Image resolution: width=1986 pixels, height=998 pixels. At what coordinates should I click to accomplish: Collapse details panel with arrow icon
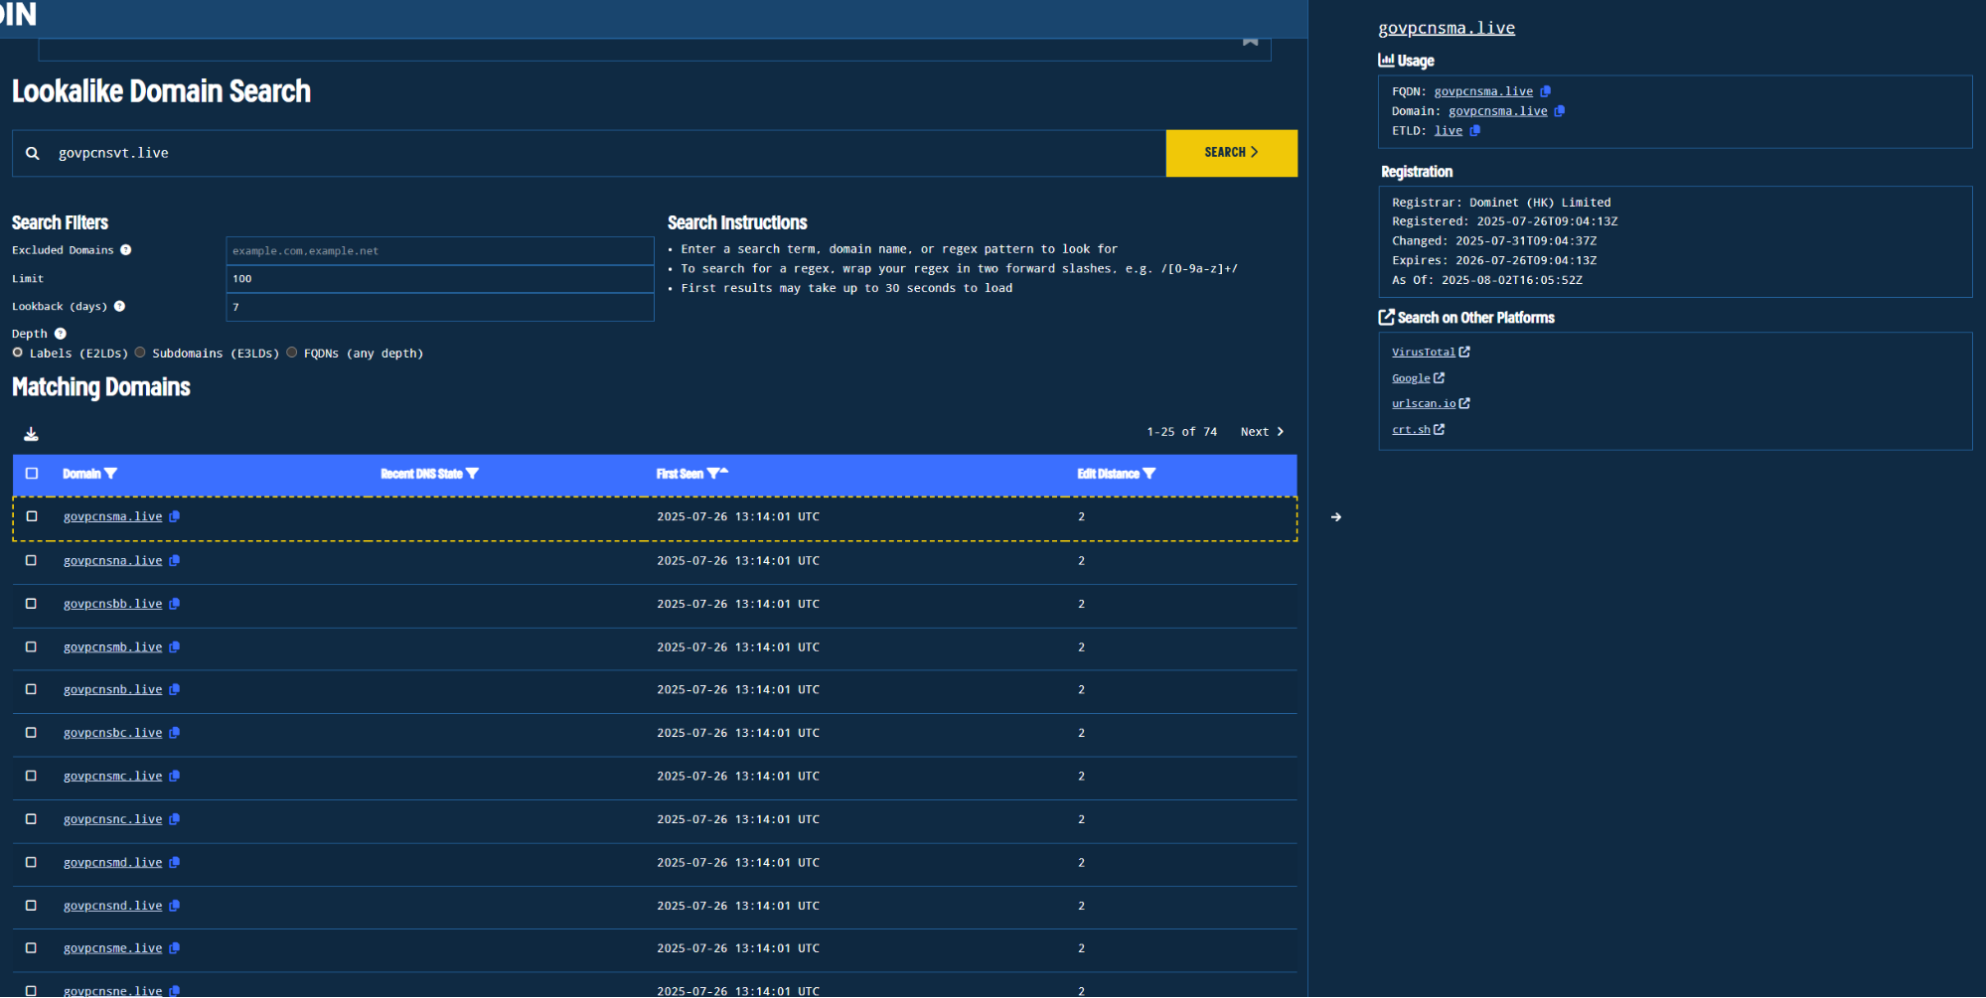point(1336,517)
